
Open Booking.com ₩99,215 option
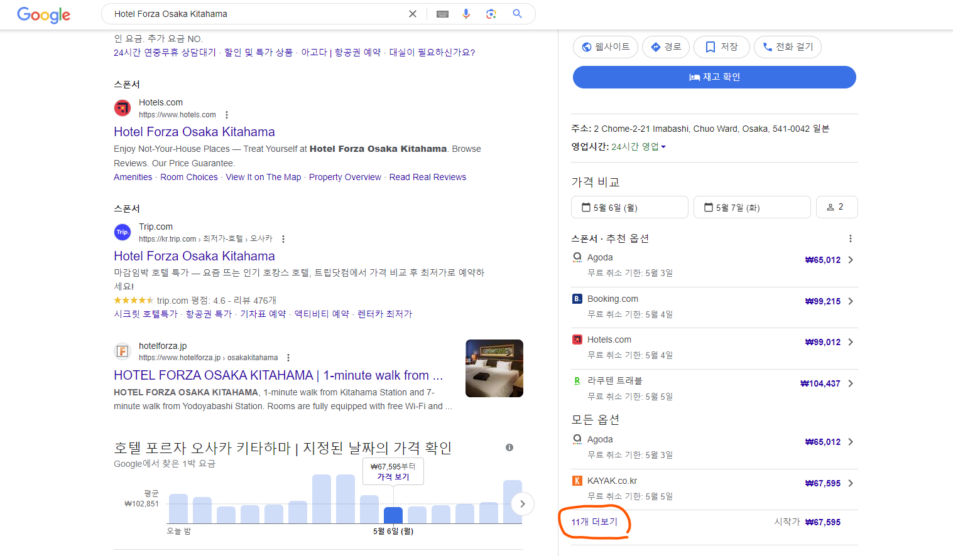(x=714, y=307)
